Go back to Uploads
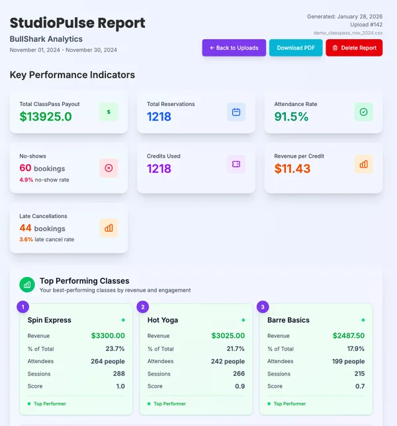 [234, 48]
